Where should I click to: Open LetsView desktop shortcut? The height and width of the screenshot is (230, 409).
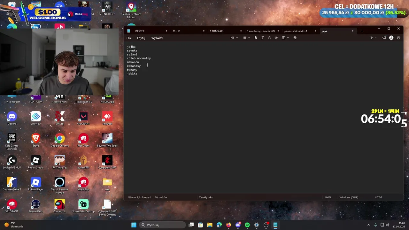[x=36, y=118]
